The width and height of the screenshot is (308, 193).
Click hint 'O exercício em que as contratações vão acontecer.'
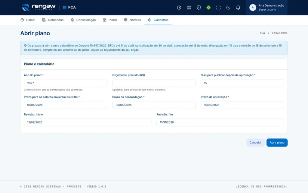point(53,90)
